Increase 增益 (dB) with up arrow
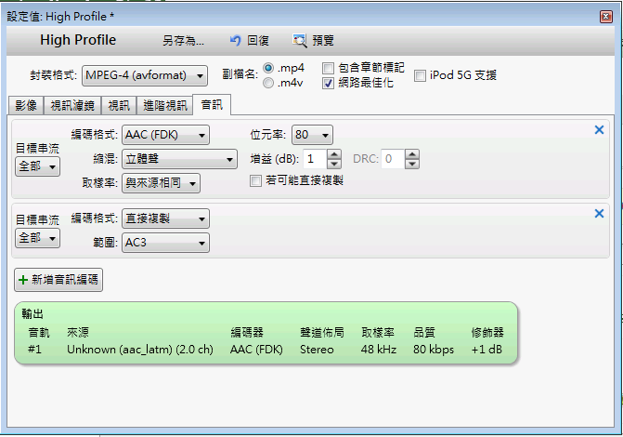 (334, 154)
